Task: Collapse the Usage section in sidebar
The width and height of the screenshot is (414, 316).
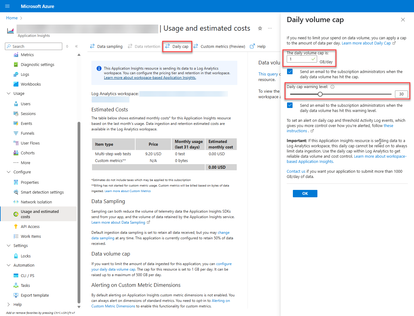Action: tap(9, 94)
